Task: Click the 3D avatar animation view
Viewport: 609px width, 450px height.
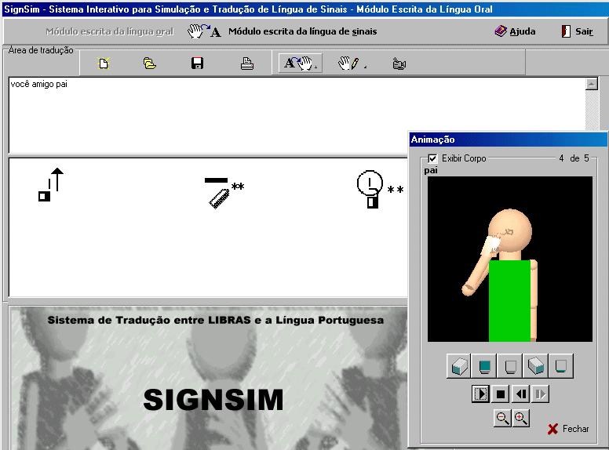Action: [510, 259]
